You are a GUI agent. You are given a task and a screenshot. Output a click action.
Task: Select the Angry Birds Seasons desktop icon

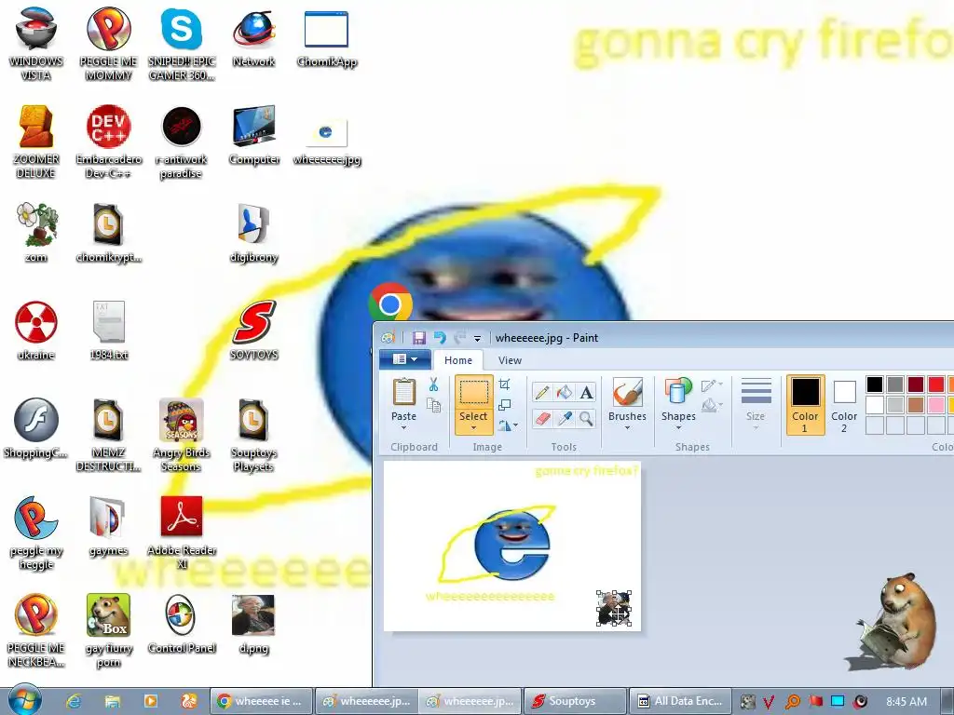182,436
